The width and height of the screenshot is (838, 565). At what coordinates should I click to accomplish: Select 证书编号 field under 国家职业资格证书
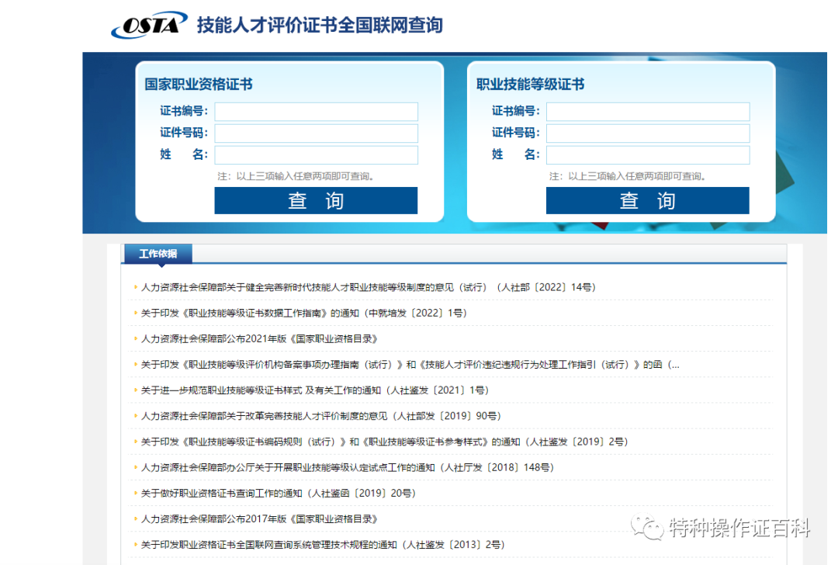click(317, 112)
